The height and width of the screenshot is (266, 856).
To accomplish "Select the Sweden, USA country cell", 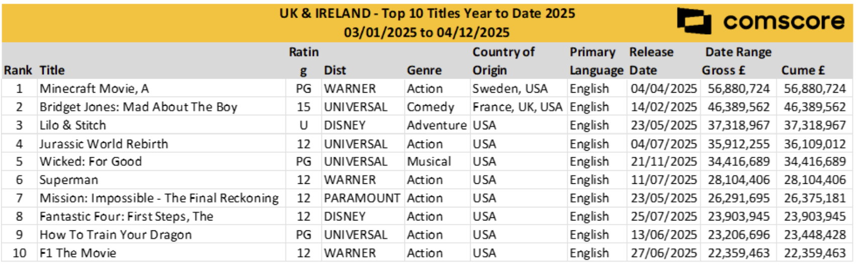I will pos(510,89).
